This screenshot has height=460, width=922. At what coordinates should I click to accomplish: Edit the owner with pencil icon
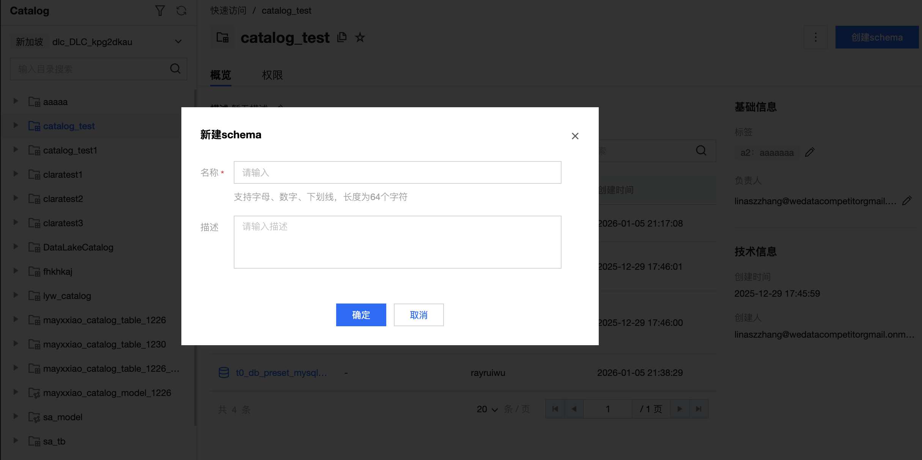[x=907, y=201]
